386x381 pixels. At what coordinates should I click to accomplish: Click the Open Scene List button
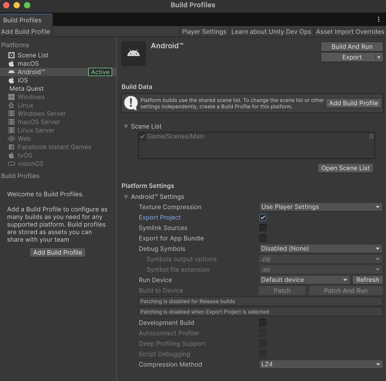(x=345, y=168)
